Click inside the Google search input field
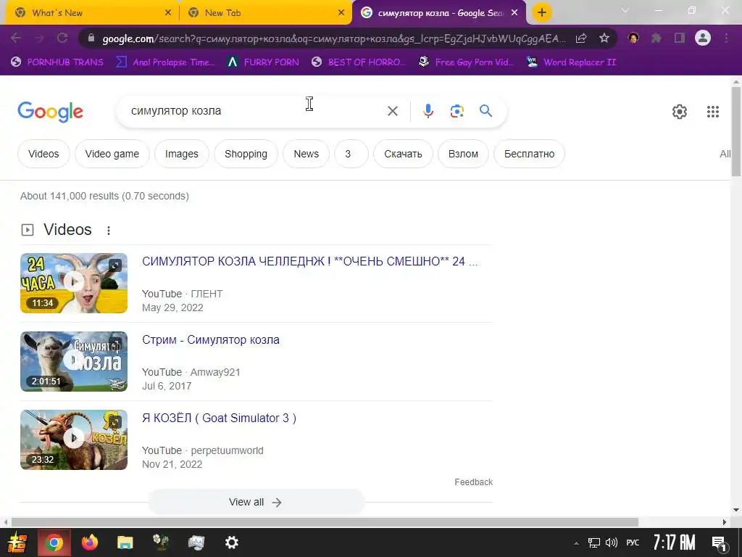The image size is (742, 557). (x=253, y=111)
